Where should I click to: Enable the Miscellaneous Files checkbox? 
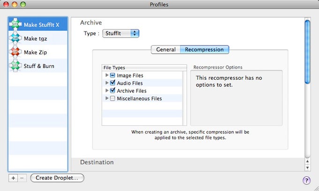[113, 99]
